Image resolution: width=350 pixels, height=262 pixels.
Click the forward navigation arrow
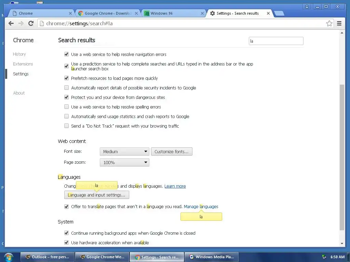pyautogui.click(x=21, y=24)
